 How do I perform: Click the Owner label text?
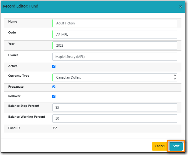coord(13,55)
